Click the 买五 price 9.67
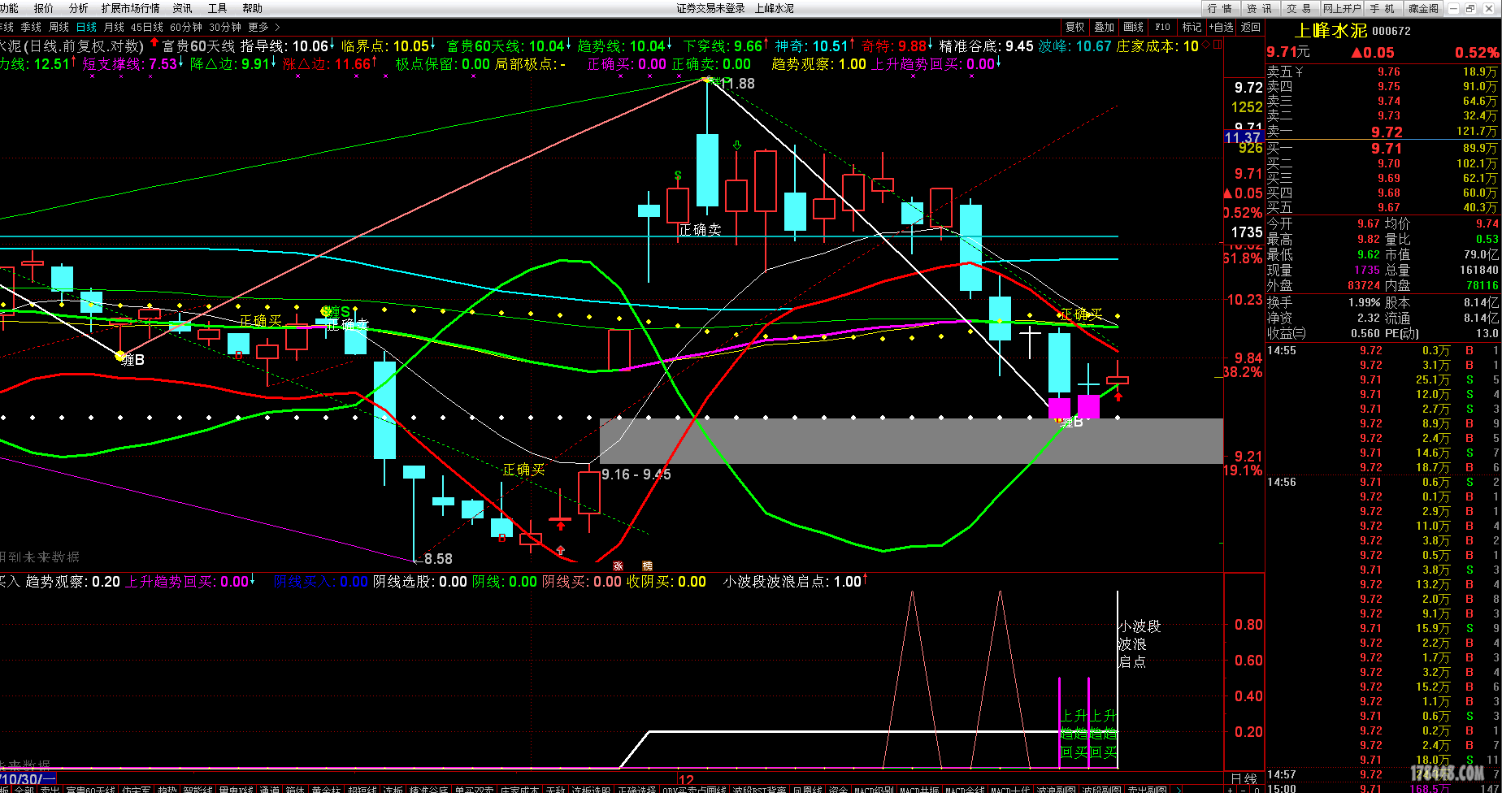The width and height of the screenshot is (1502, 793). 1389,207
